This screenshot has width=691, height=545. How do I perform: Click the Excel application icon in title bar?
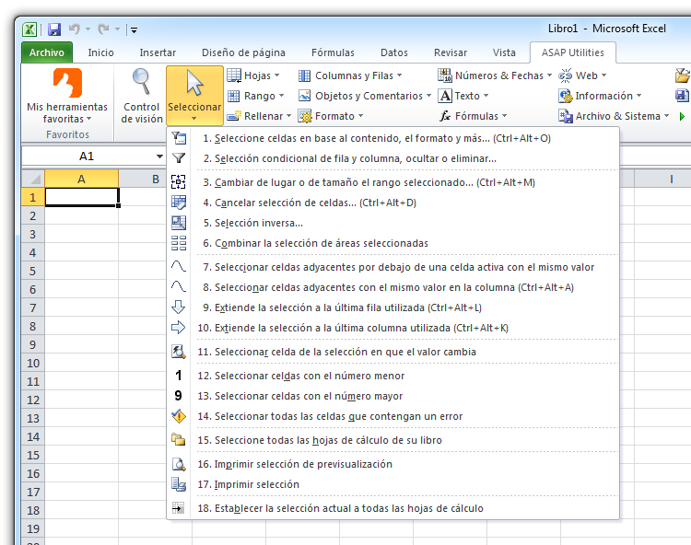point(29,29)
